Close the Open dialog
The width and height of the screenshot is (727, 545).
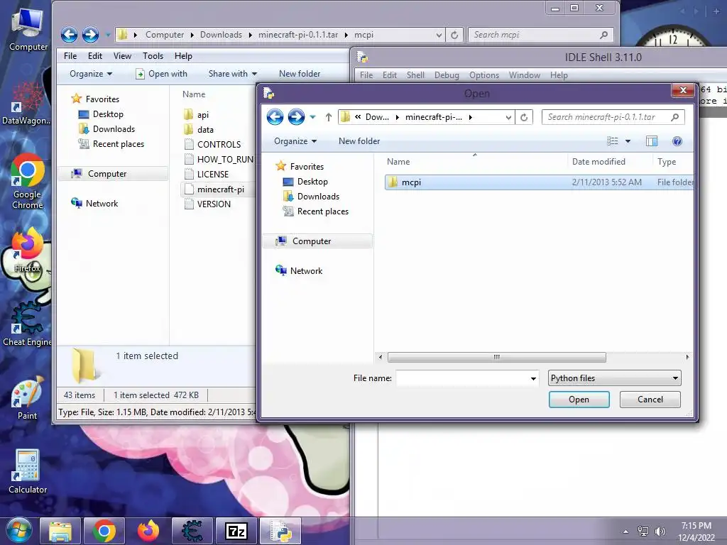pos(682,90)
